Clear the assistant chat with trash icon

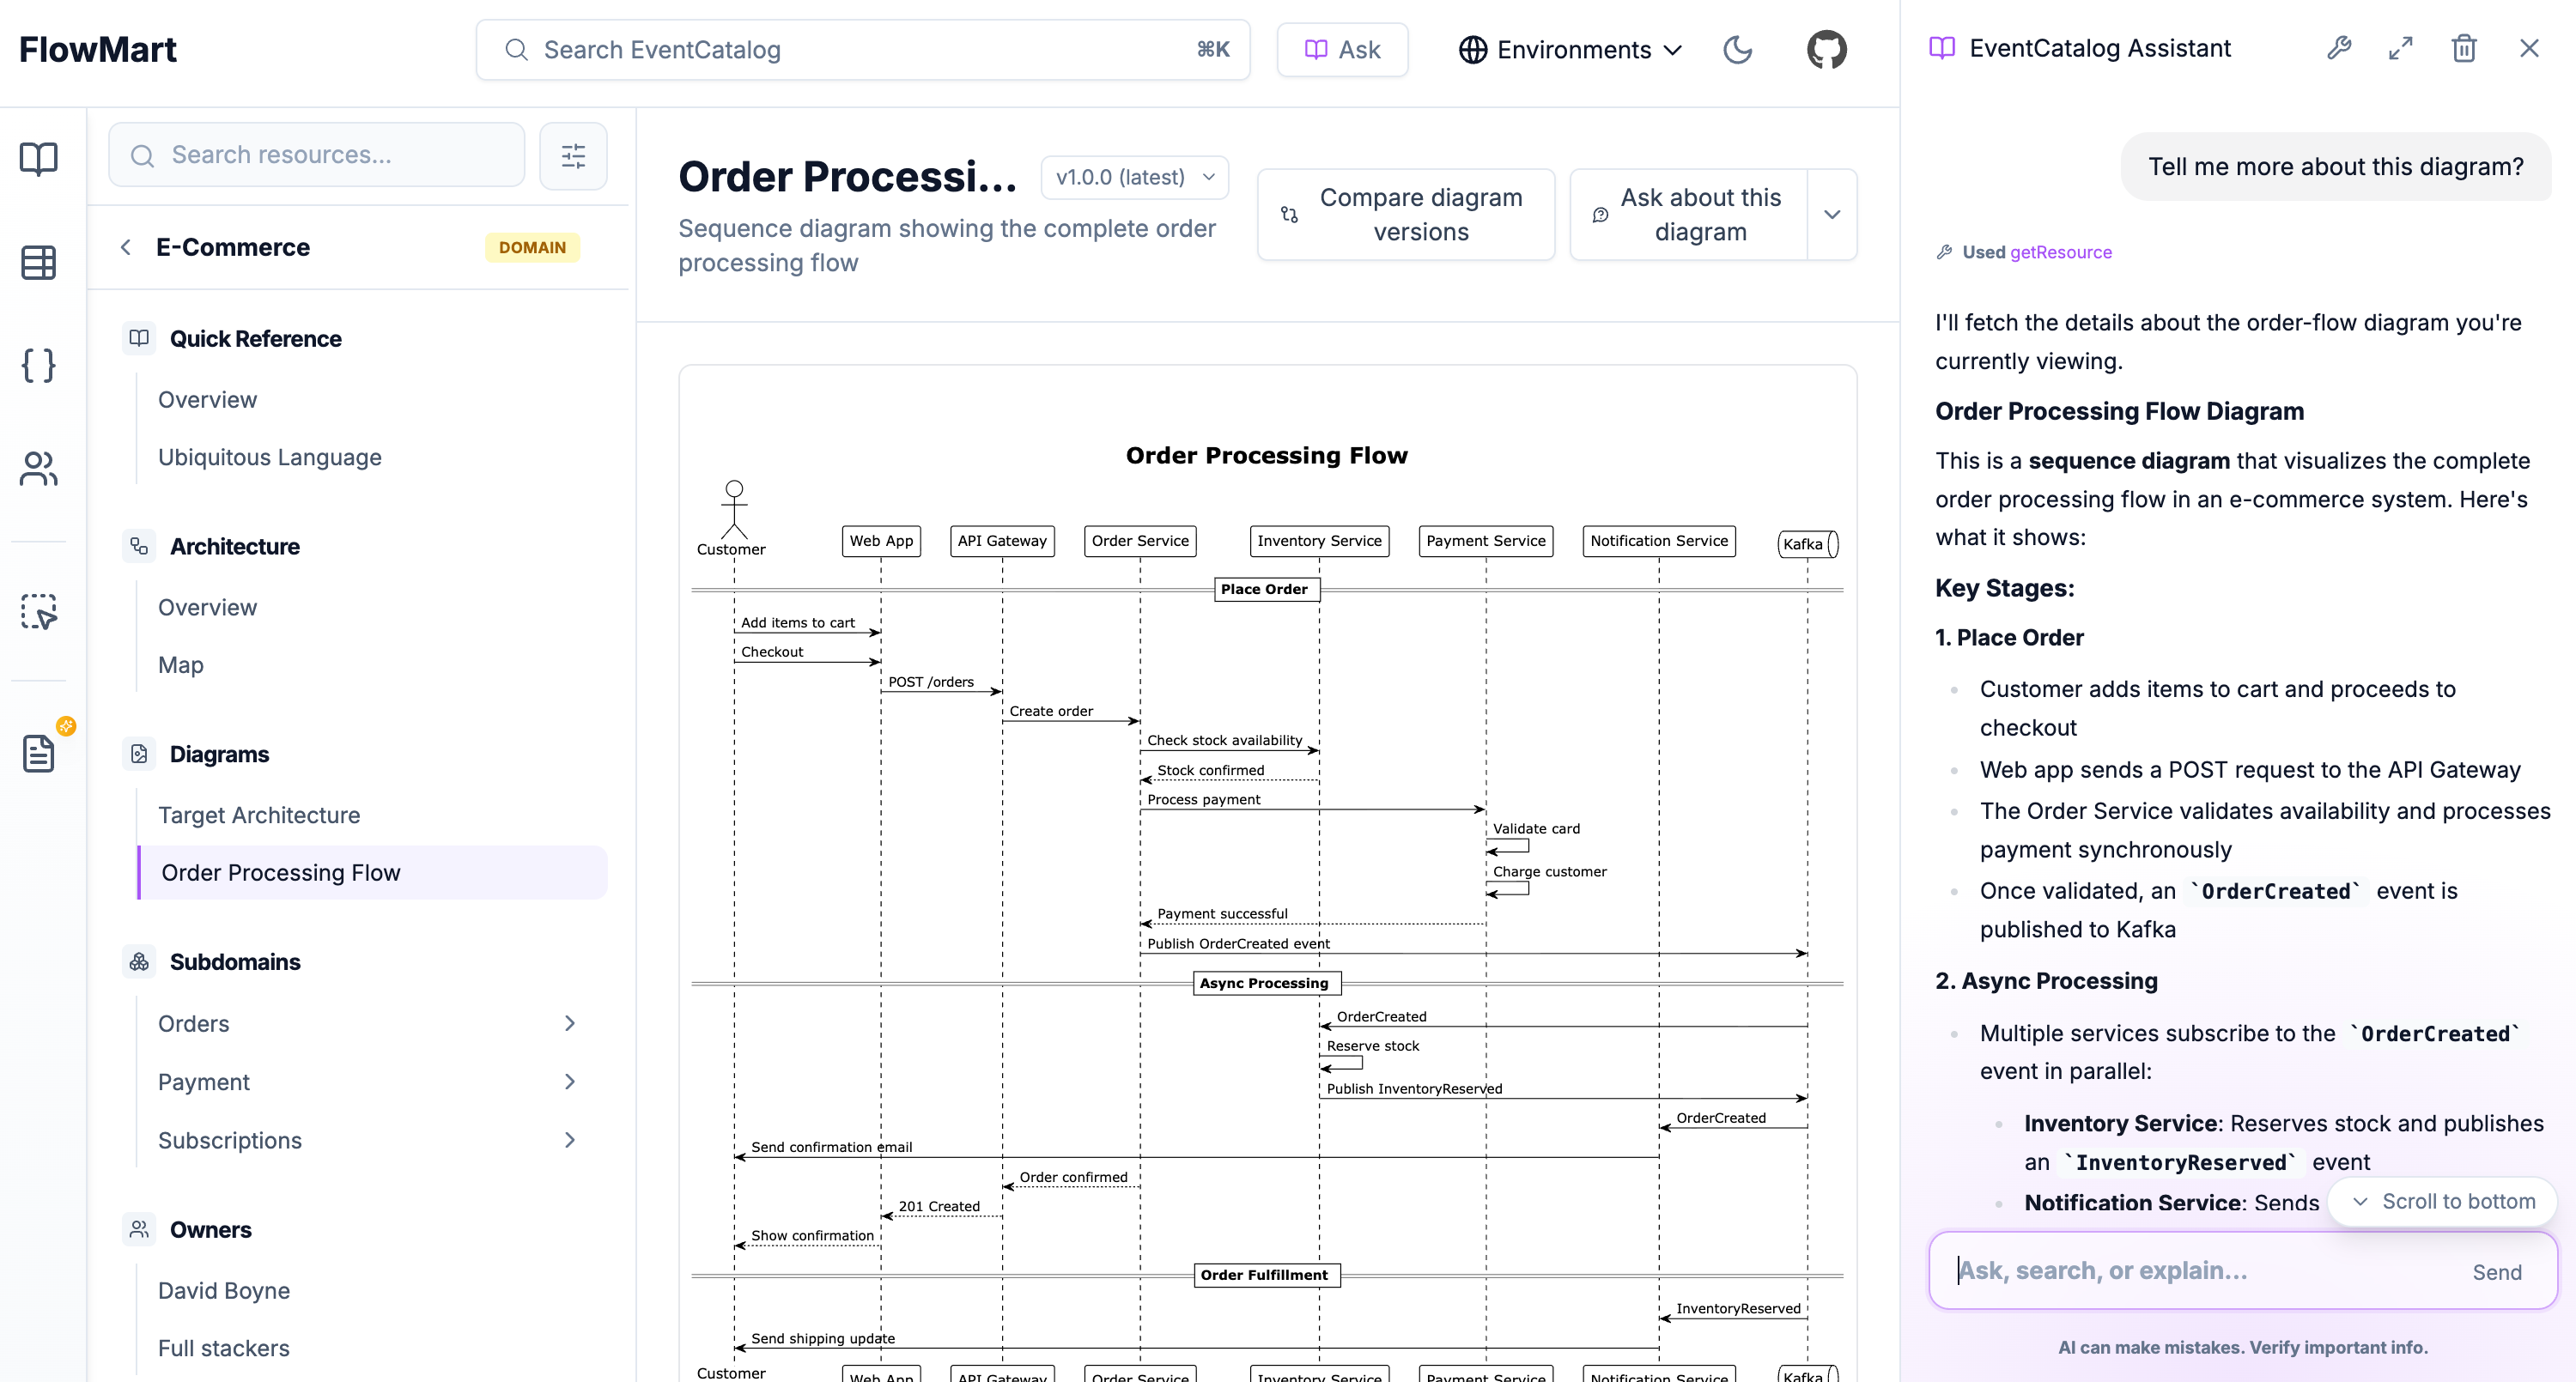(2464, 48)
